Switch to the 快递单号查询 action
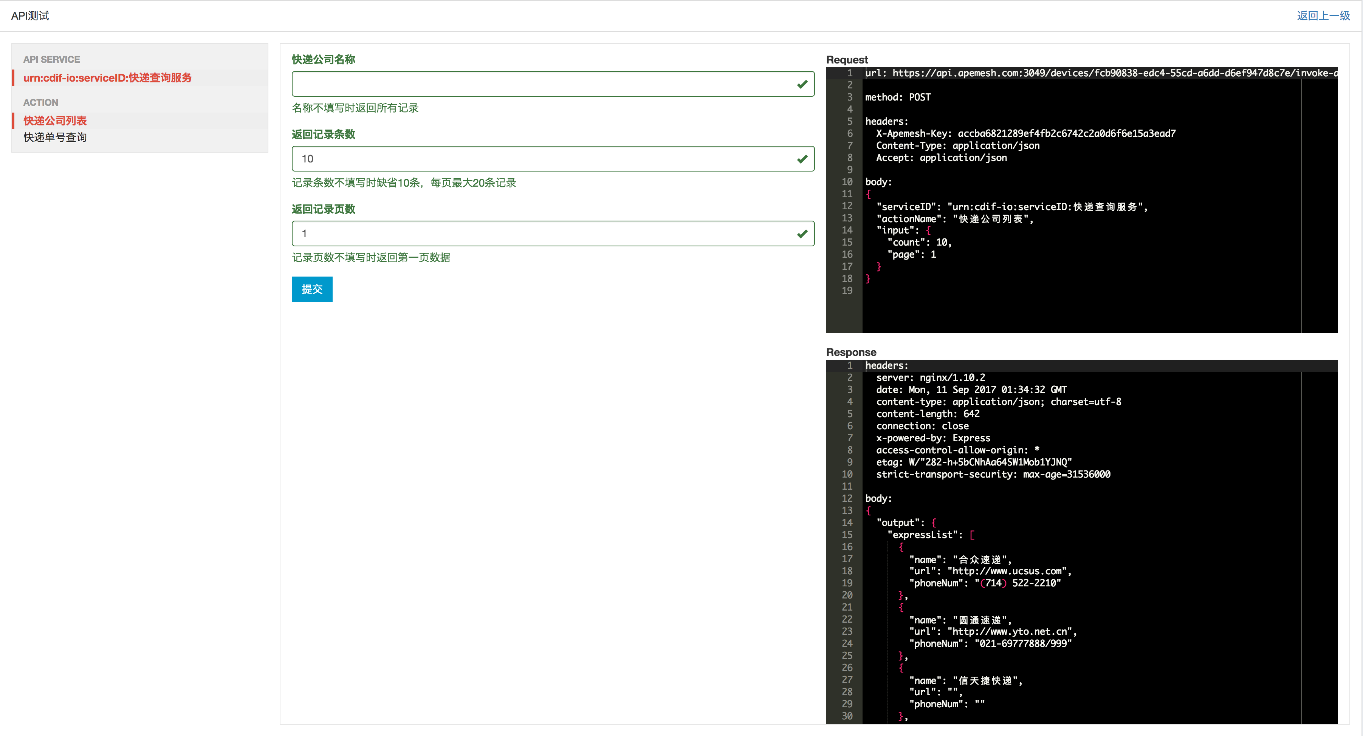The image size is (1363, 736). click(55, 138)
